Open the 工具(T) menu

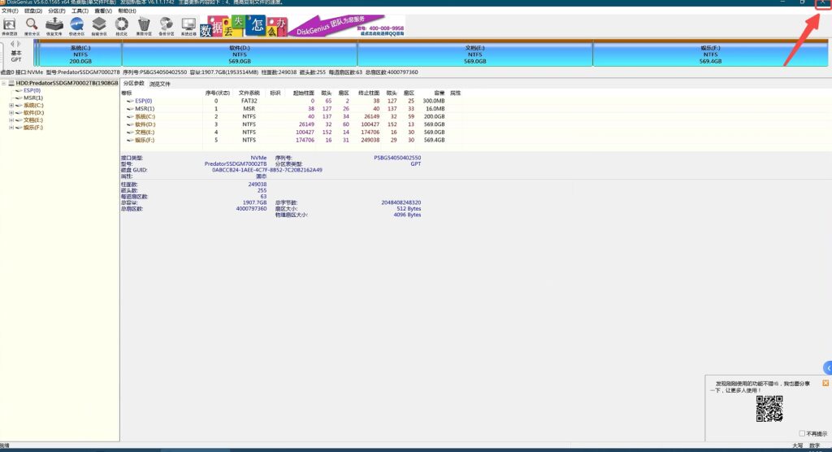[x=80, y=11]
